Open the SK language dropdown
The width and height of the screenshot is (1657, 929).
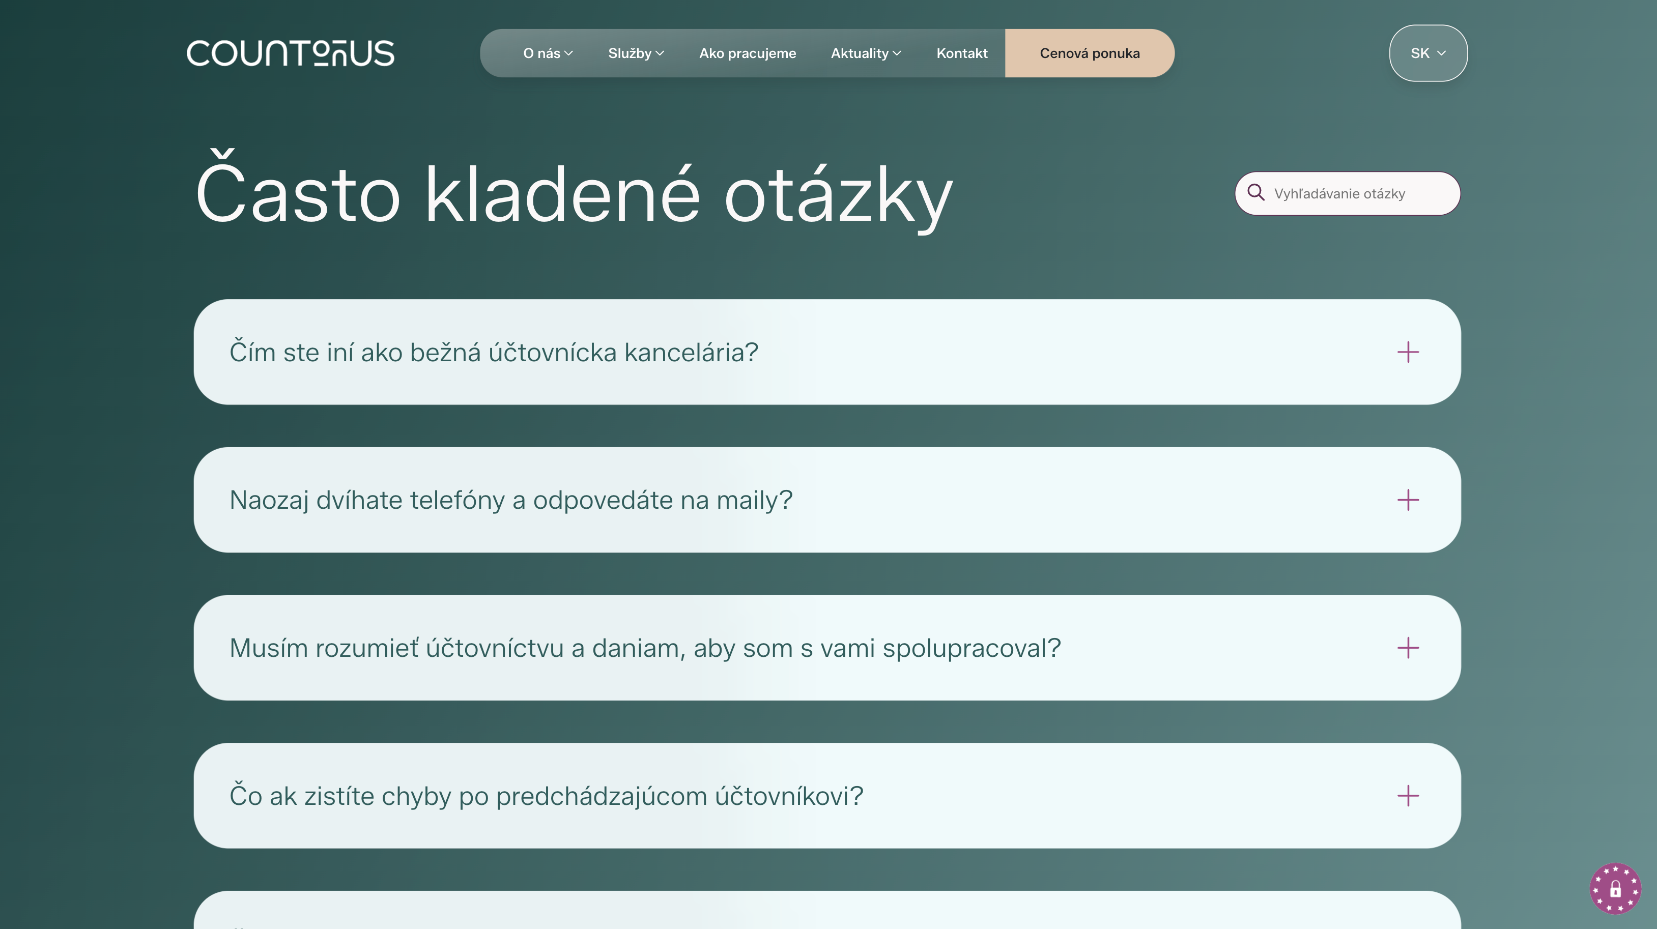(x=1427, y=53)
